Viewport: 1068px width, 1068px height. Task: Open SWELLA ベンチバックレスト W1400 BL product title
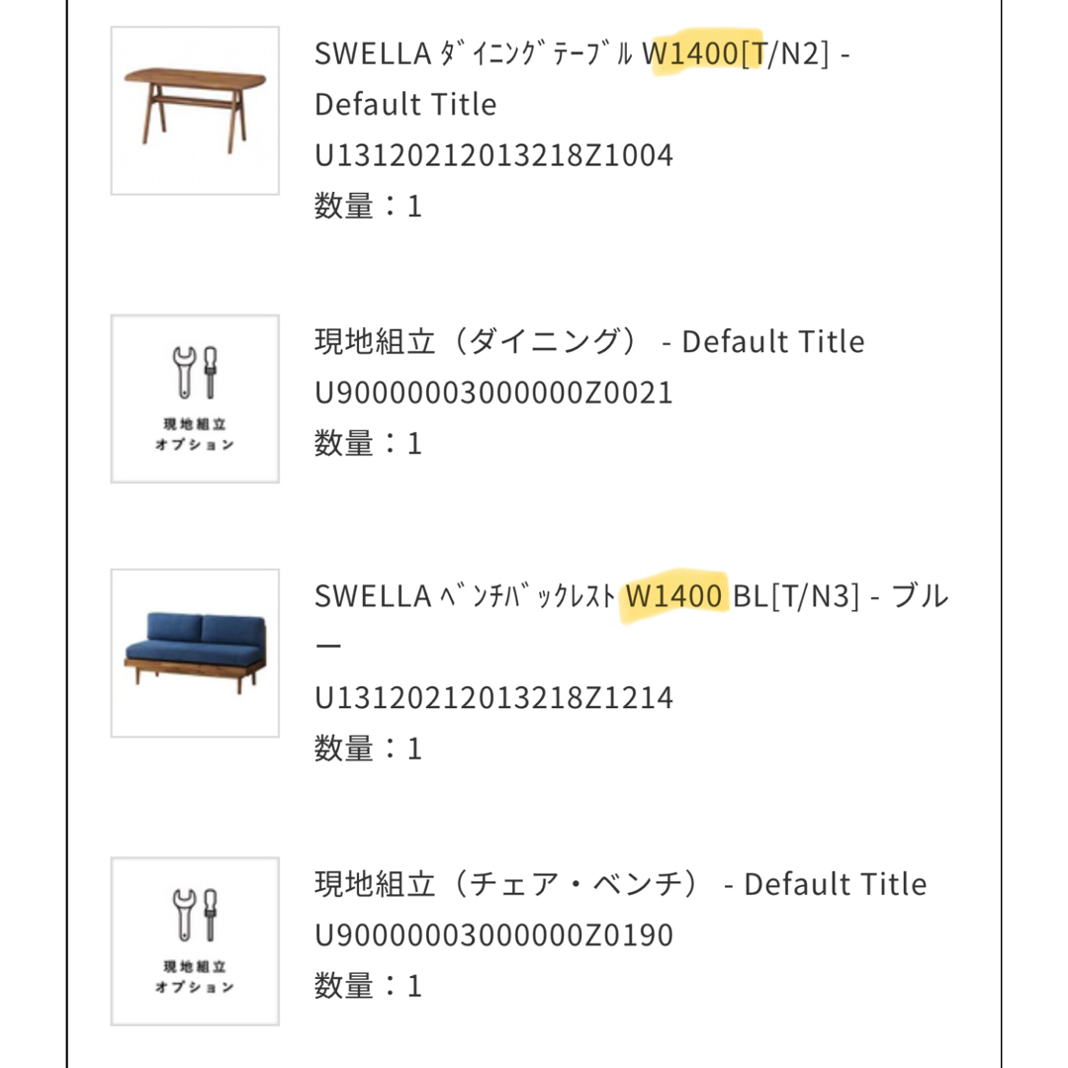click(631, 621)
